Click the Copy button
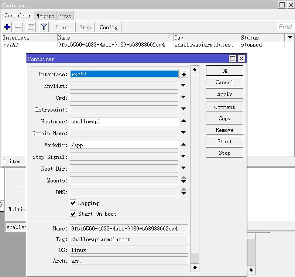The height and width of the screenshot is (277, 295). click(224, 119)
